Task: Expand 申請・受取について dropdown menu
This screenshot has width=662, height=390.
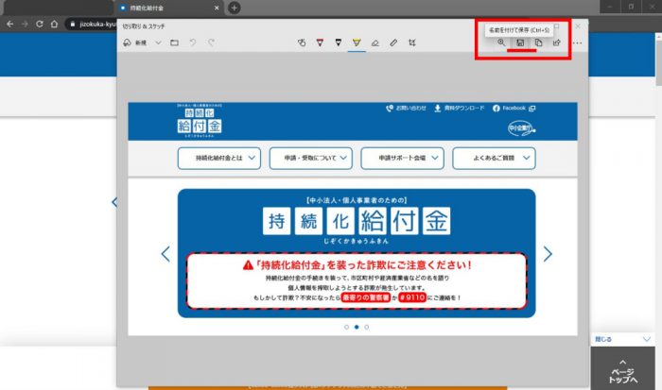Action: 311,158
